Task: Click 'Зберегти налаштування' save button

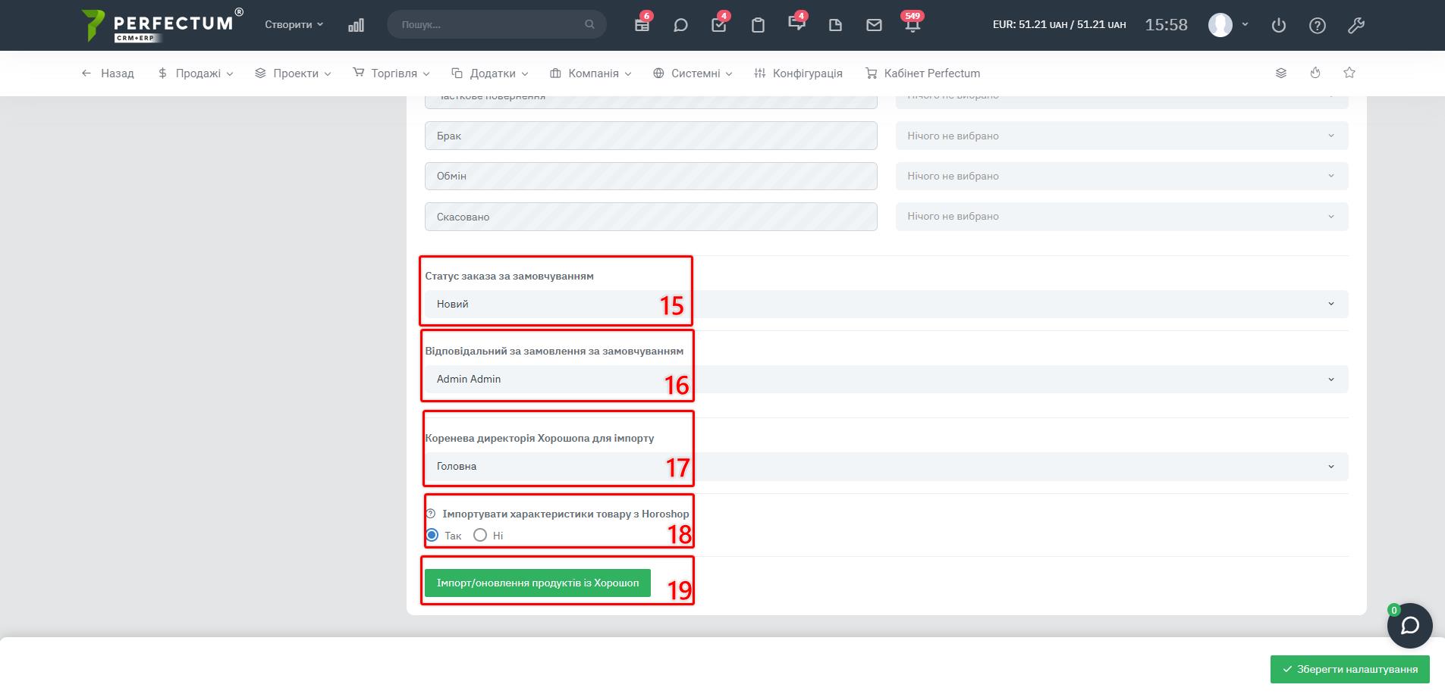Action: coord(1349,669)
